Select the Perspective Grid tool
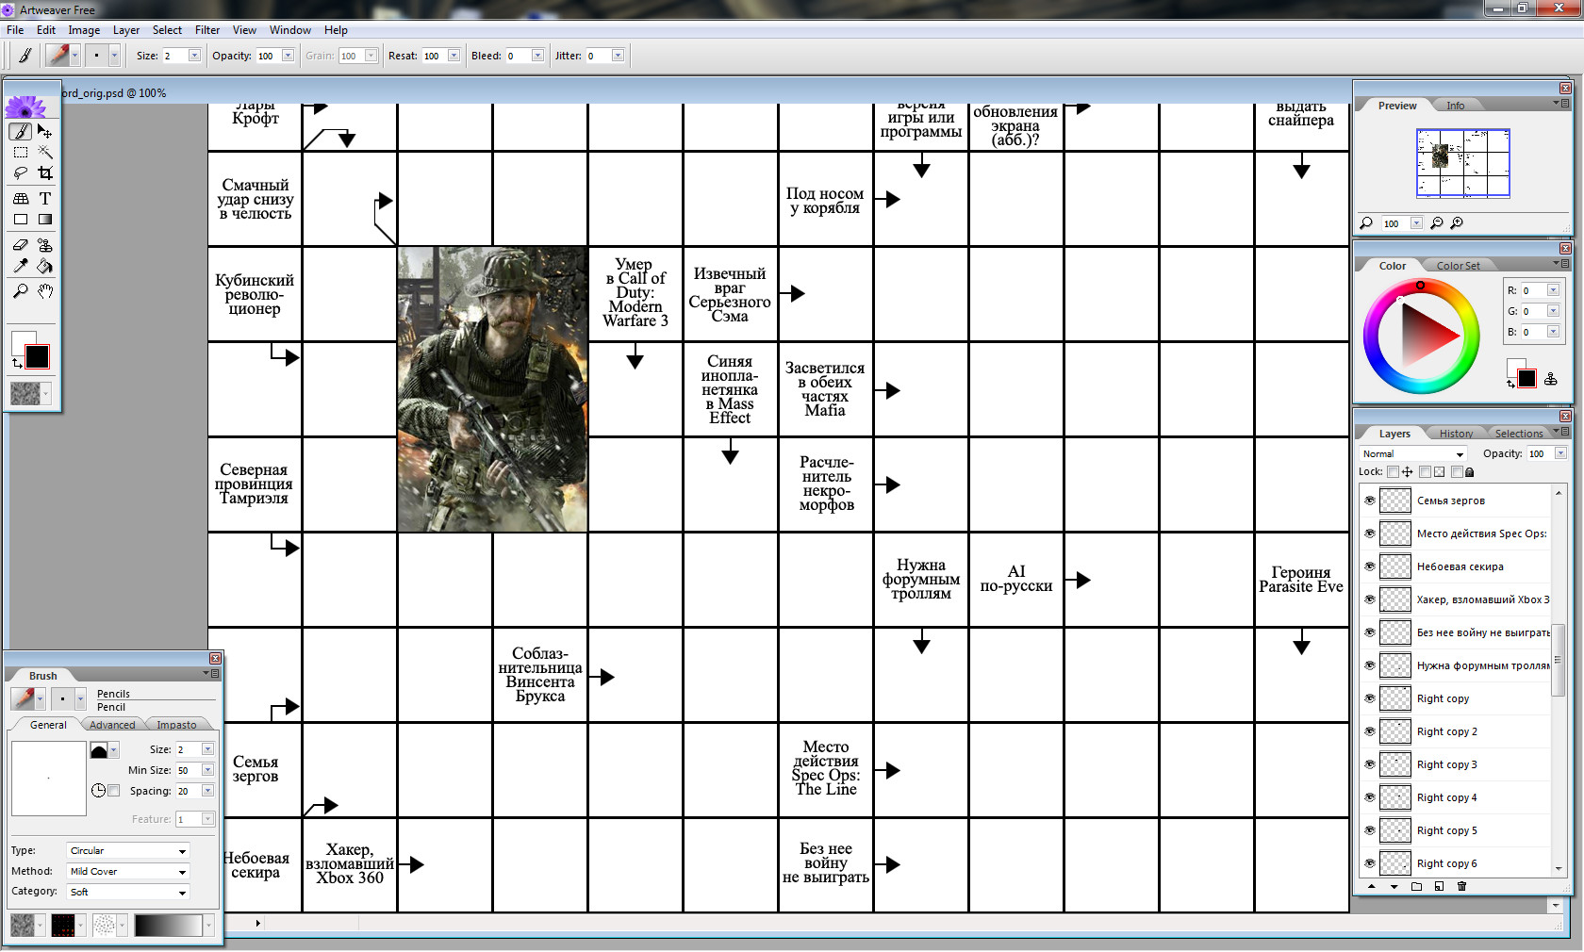Screen dimensions: 1584x952 [21, 198]
